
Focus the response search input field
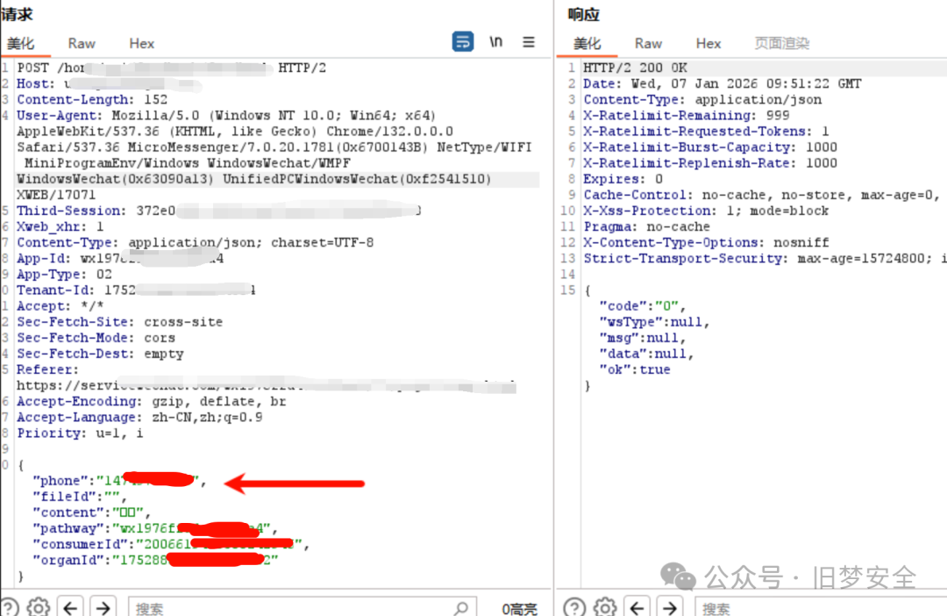pos(822,607)
